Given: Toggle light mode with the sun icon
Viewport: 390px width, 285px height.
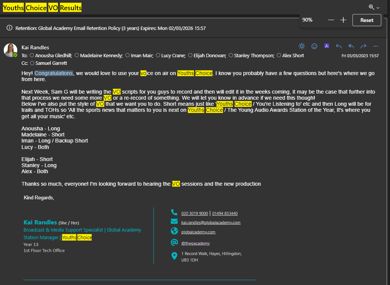Looking at the screenshot, I should [302, 46].
